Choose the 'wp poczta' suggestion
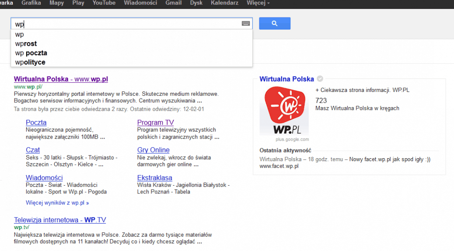Image resolution: width=454 pixels, height=251 pixels. 132,53
